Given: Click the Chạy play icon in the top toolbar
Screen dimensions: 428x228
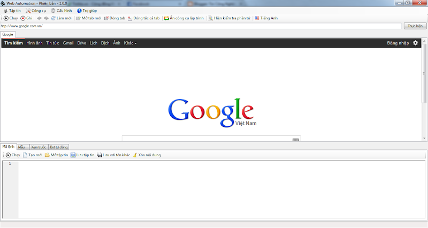Looking at the screenshot, I should point(6,18).
